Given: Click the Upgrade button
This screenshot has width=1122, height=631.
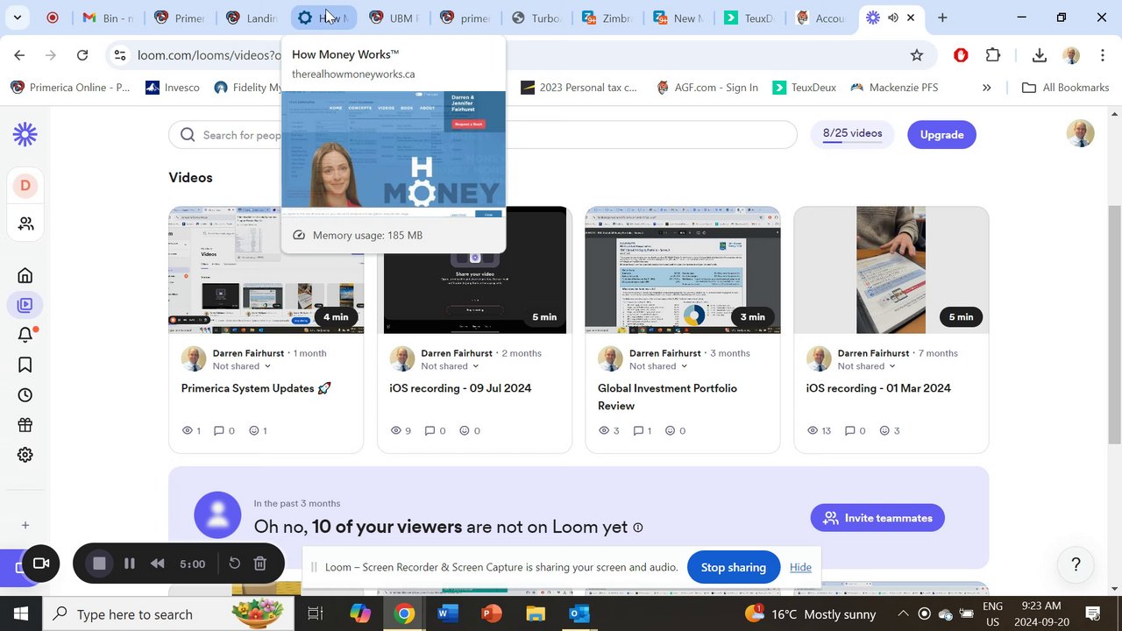Looking at the screenshot, I should 942,134.
